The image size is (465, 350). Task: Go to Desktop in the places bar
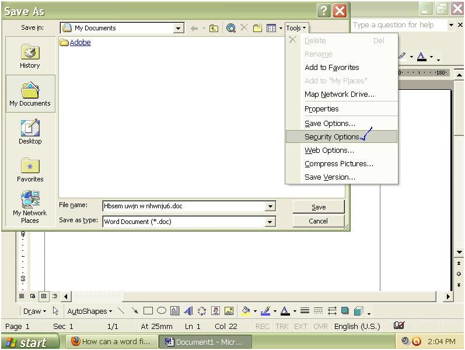coord(30,132)
